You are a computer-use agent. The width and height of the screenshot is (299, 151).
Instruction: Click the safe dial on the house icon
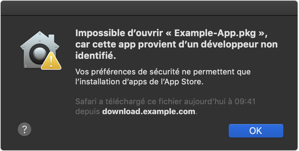pyautogui.click(x=38, y=54)
